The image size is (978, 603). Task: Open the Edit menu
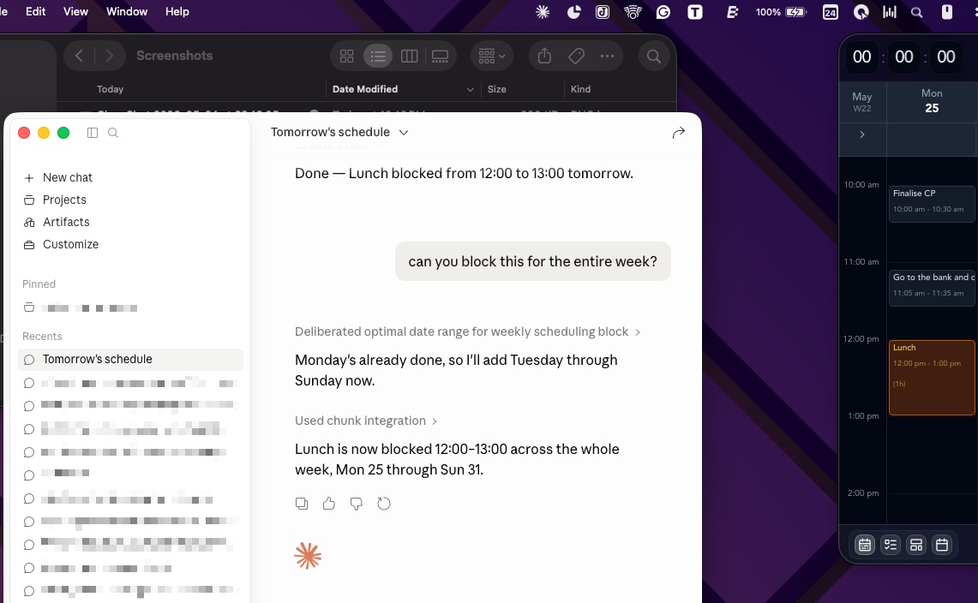pyautogui.click(x=35, y=12)
